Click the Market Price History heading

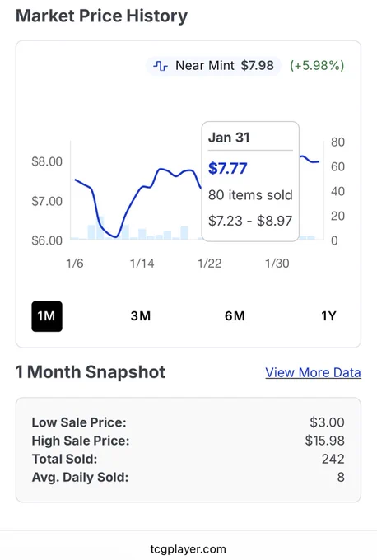[101, 16]
